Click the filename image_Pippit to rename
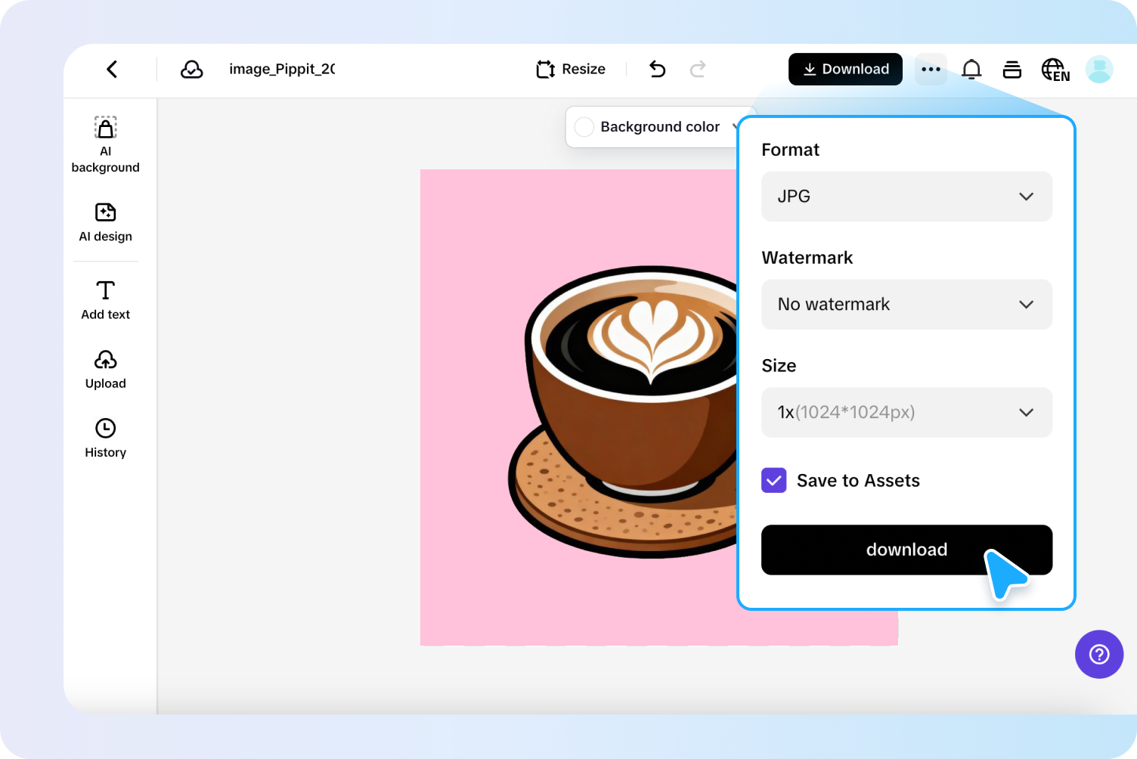This screenshot has width=1137, height=759. pyautogui.click(x=282, y=69)
